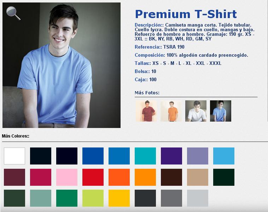Viewport: 268px width, 212px height.
Task: Choose the light gray color swatch
Action: point(198,198)
